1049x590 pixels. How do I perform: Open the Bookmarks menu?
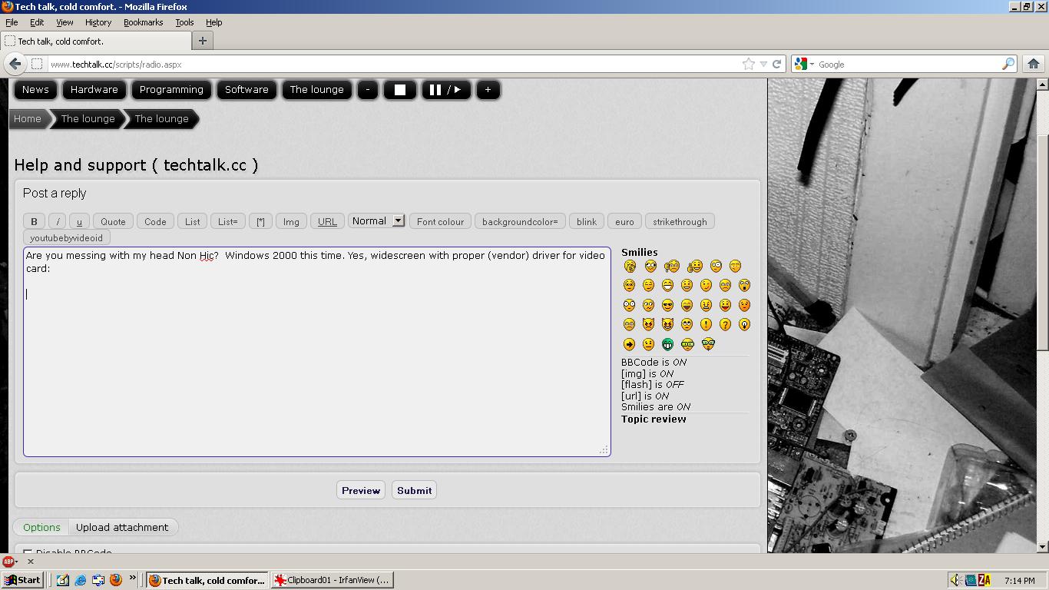click(144, 22)
